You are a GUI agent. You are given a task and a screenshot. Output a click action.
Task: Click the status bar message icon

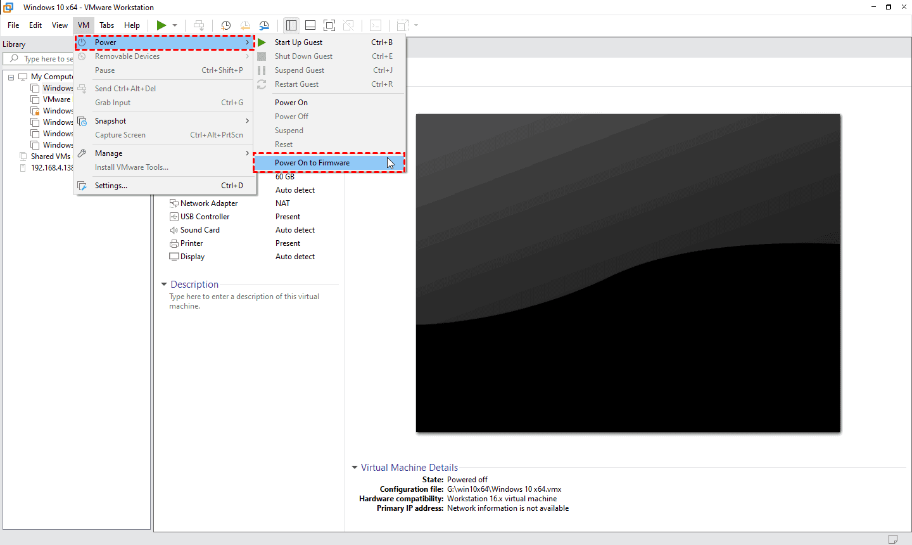[893, 539]
